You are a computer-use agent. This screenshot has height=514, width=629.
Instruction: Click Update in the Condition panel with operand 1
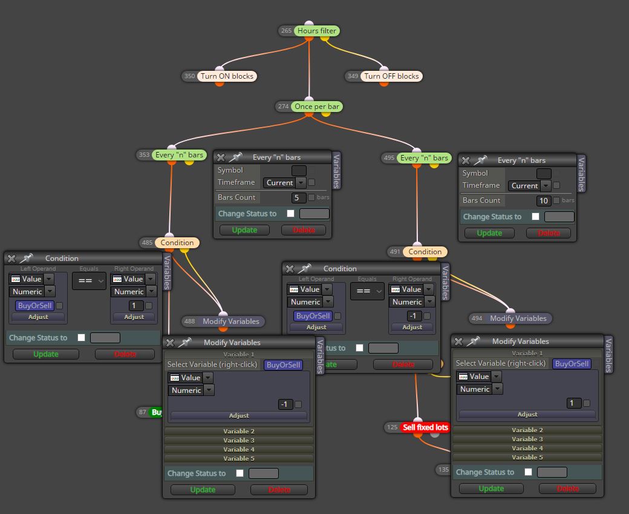coord(46,354)
